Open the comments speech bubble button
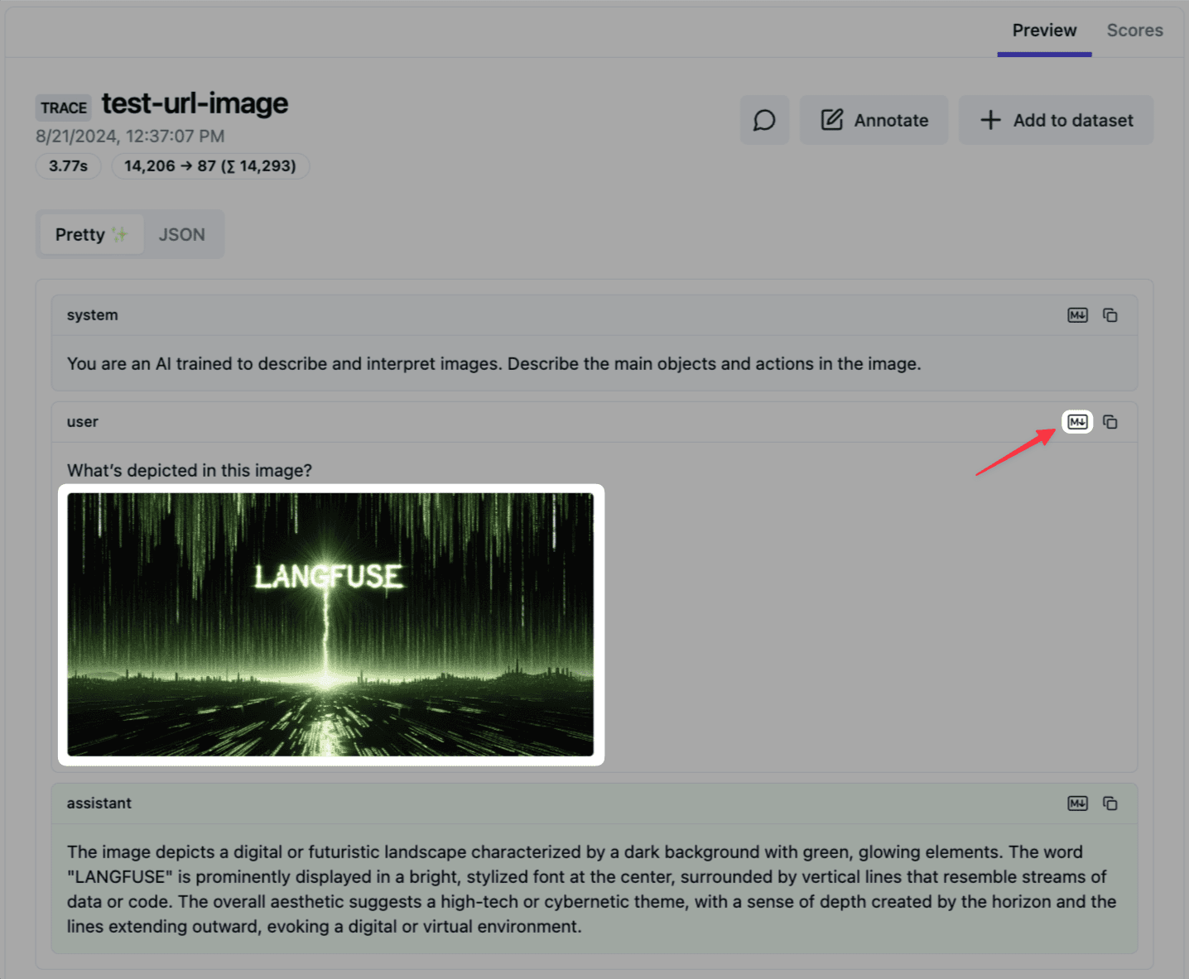Viewport: 1189px width, 979px height. click(764, 120)
